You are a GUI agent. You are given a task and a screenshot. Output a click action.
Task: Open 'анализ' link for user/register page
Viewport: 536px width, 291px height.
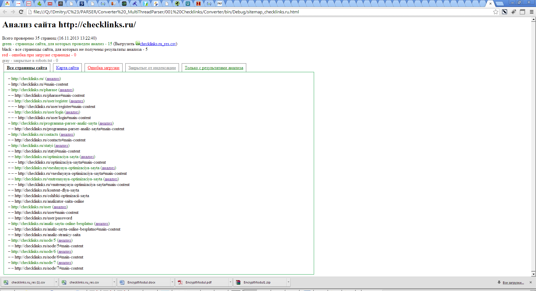77,101
